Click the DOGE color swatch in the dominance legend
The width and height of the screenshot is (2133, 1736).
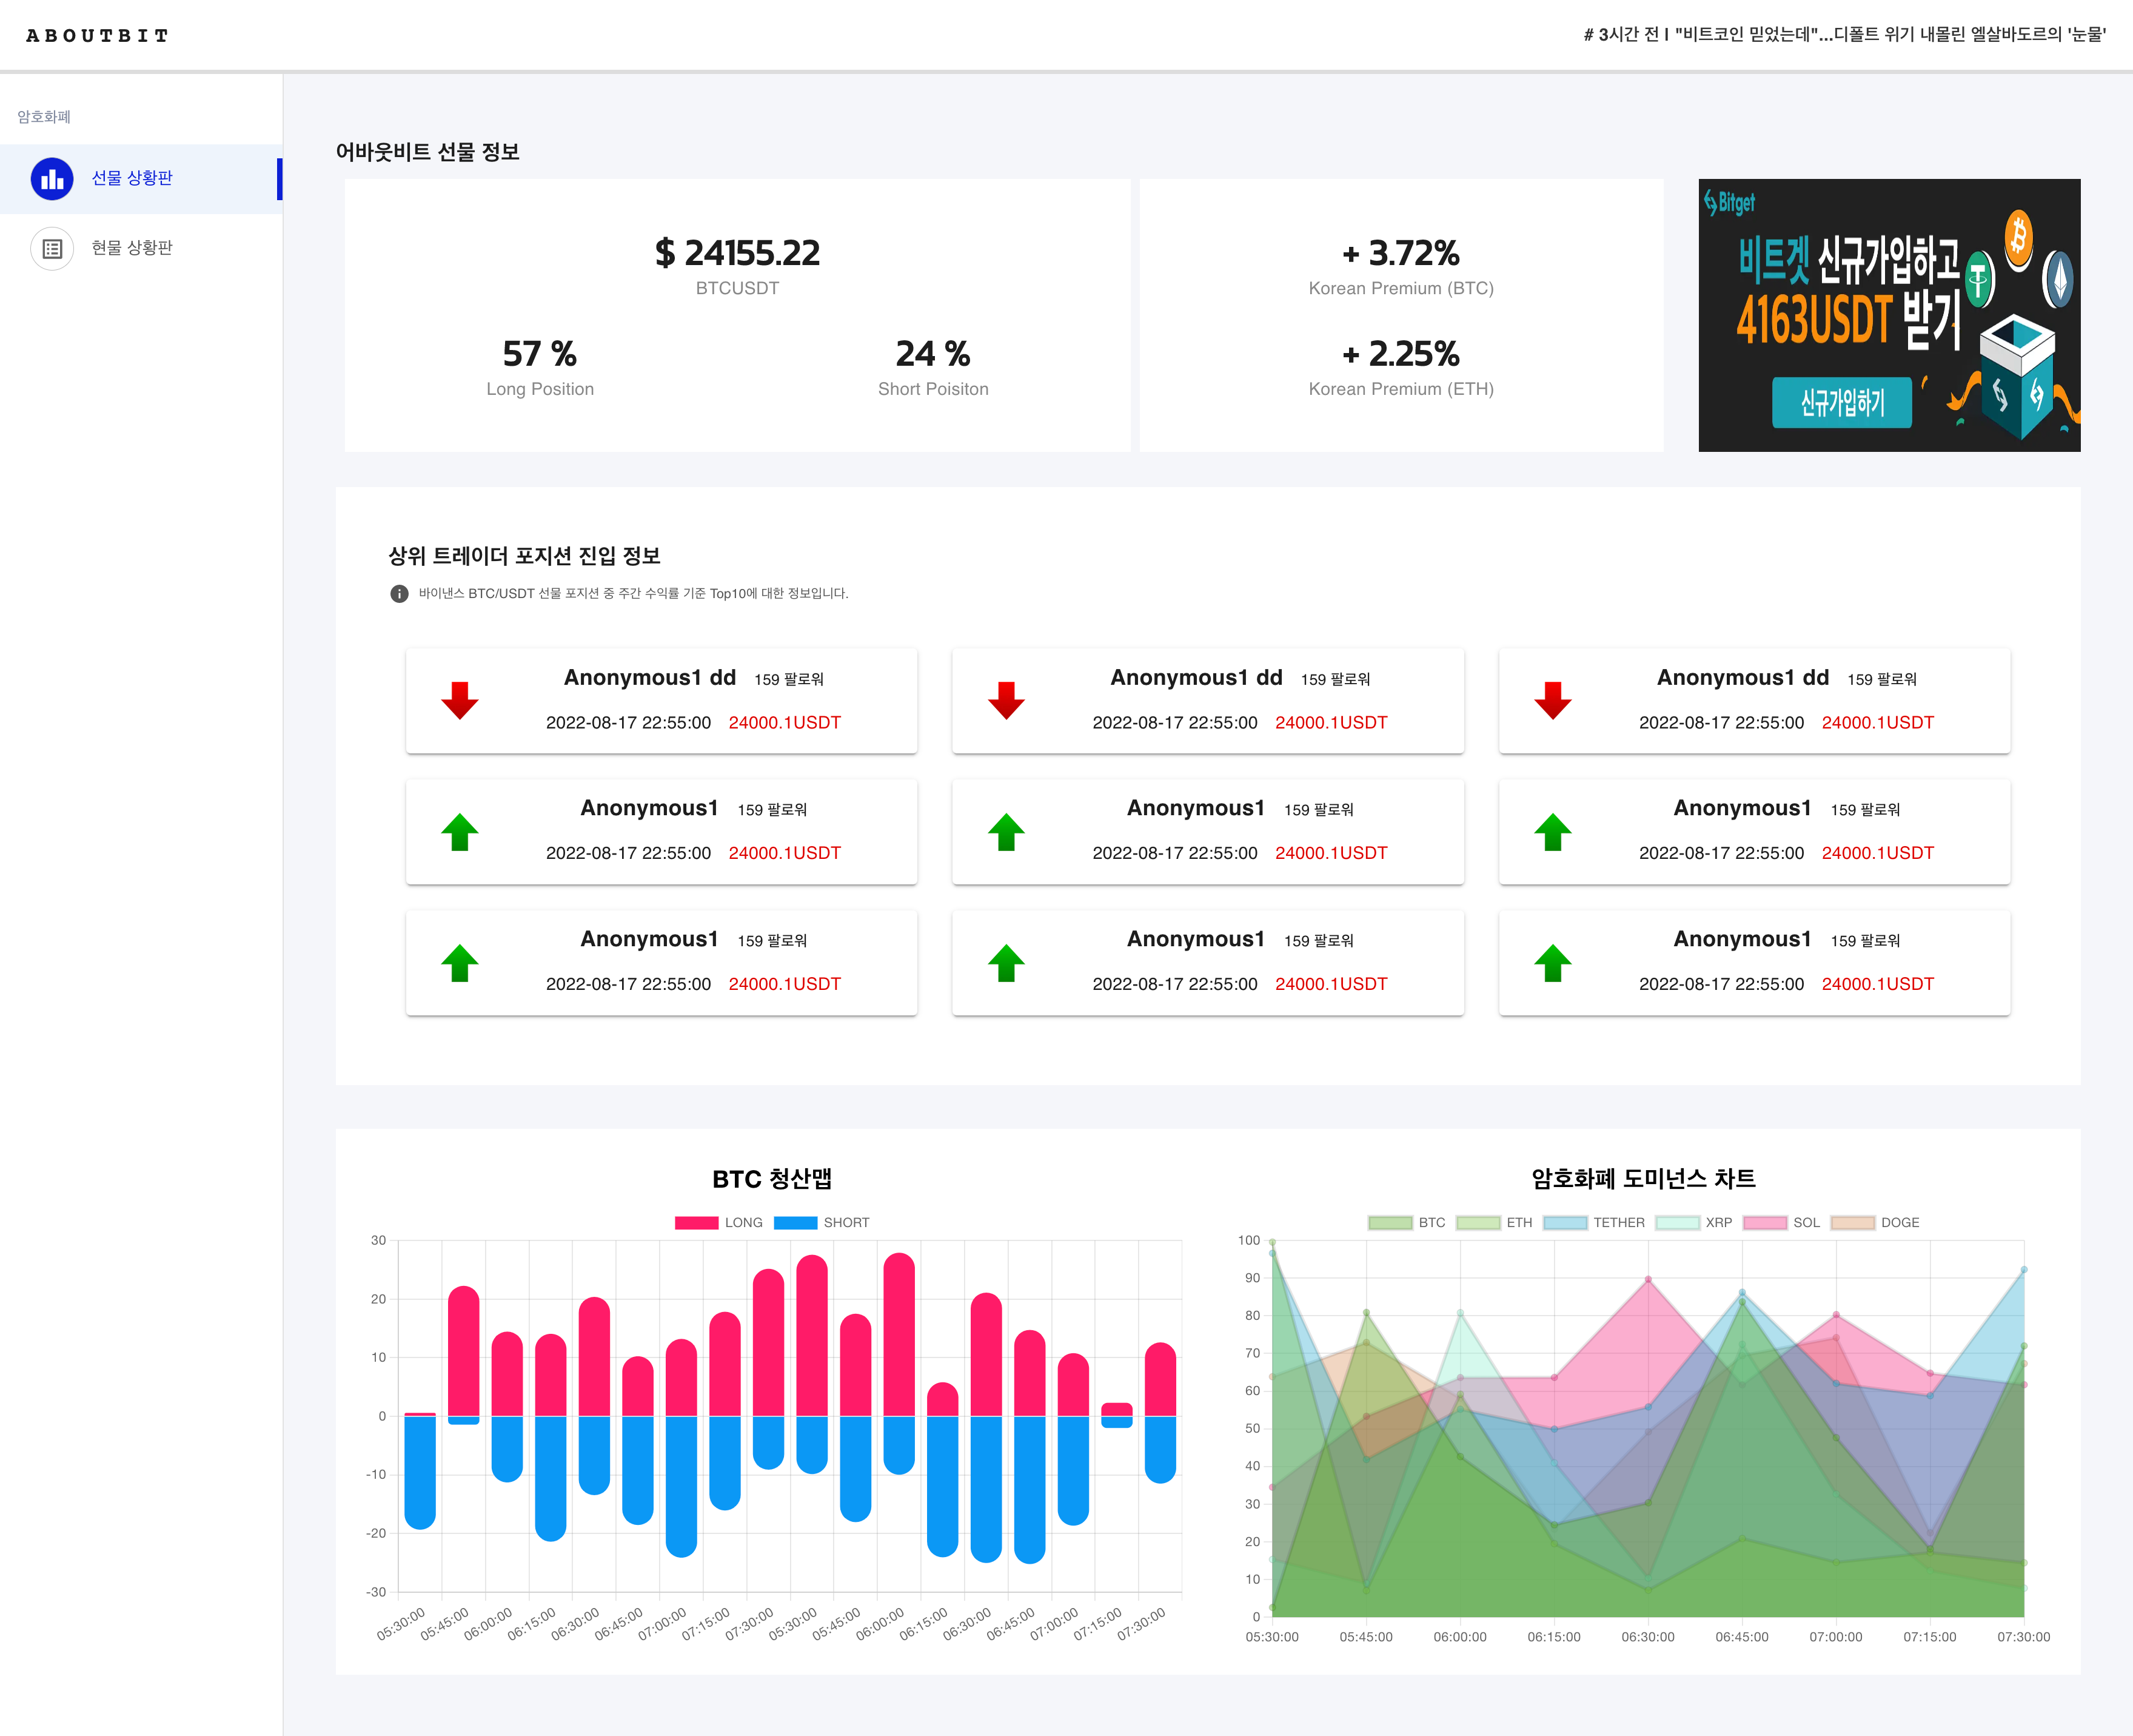click(1852, 1222)
